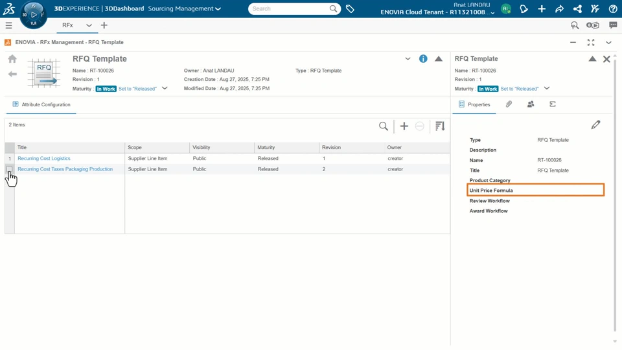This screenshot has width=622, height=350.
Task: Open the AL user avatar
Action: [506, 8]
